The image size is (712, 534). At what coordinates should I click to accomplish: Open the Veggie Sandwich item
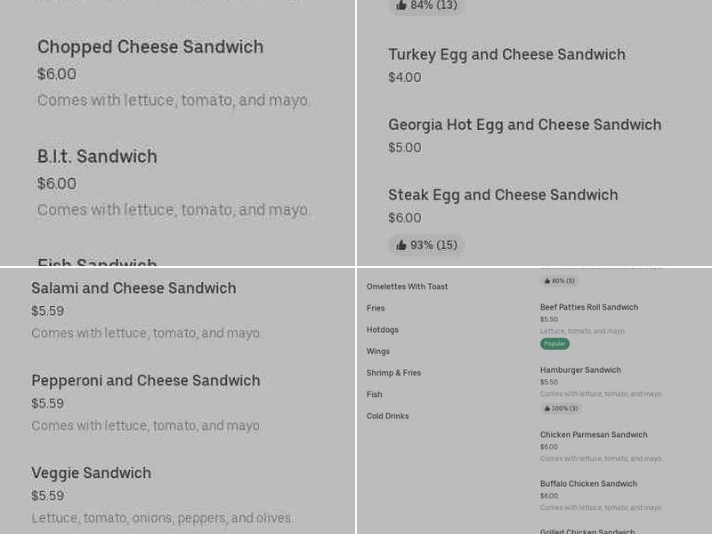(91, 473)
